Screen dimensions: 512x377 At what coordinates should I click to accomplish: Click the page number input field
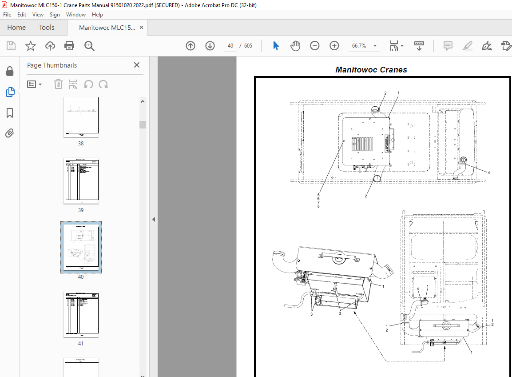click(x=230, y=46)
